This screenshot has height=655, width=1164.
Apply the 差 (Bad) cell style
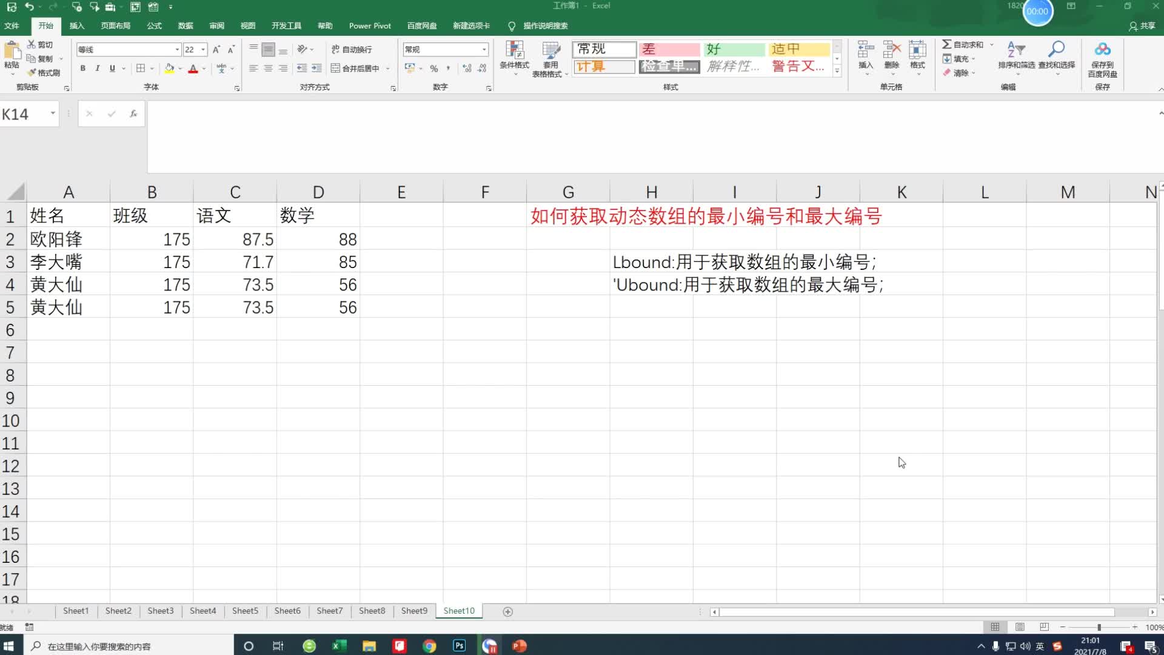click(x=669, y=49)
